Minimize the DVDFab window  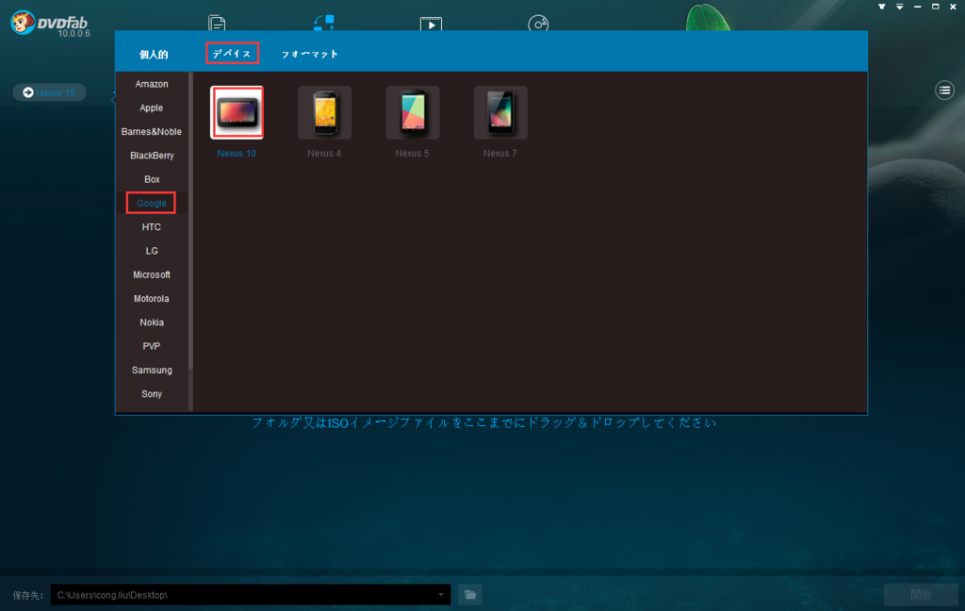click(x=918, y=7)
